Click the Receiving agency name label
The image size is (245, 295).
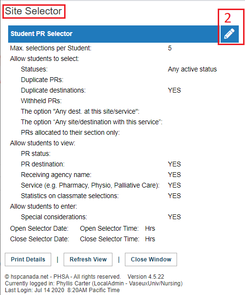click(x=56, y=175)
